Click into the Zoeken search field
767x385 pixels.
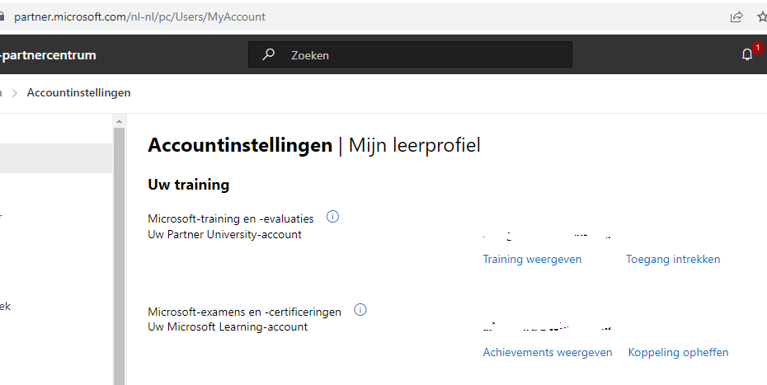[410, 54]
